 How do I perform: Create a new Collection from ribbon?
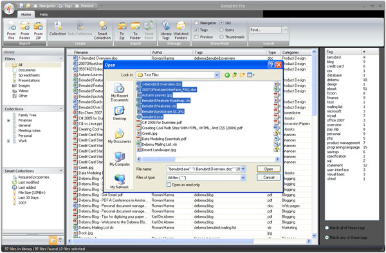click(58, 28)
